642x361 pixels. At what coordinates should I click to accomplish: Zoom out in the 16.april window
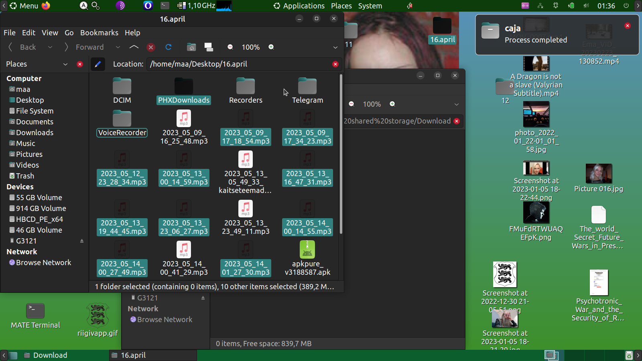coord(230,47)
